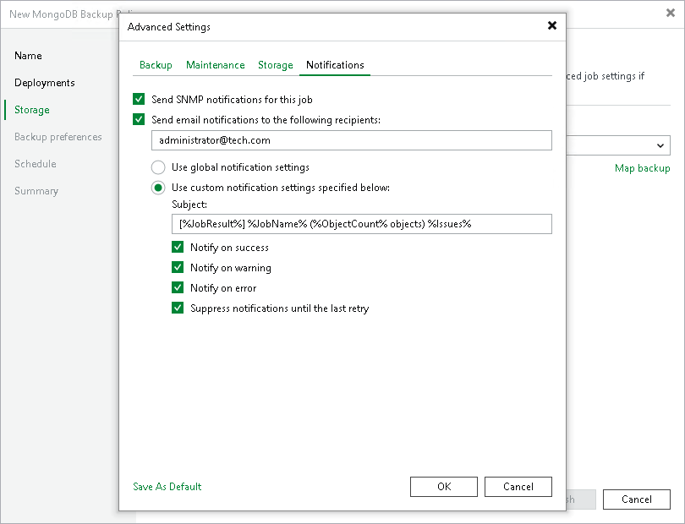Uncheck Send email notifications to recipients
The image size is (685, 524).
click(x=139, y=119)
